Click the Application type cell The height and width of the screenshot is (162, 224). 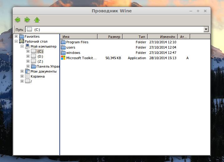click(137, 58)
